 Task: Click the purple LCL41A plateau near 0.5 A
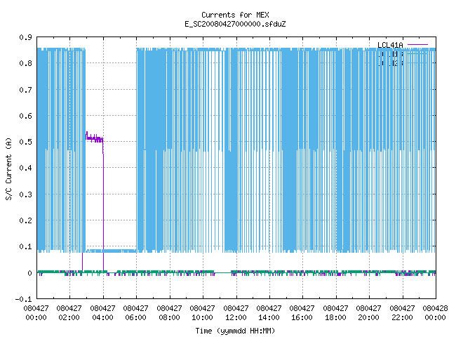tap(95, 139)
